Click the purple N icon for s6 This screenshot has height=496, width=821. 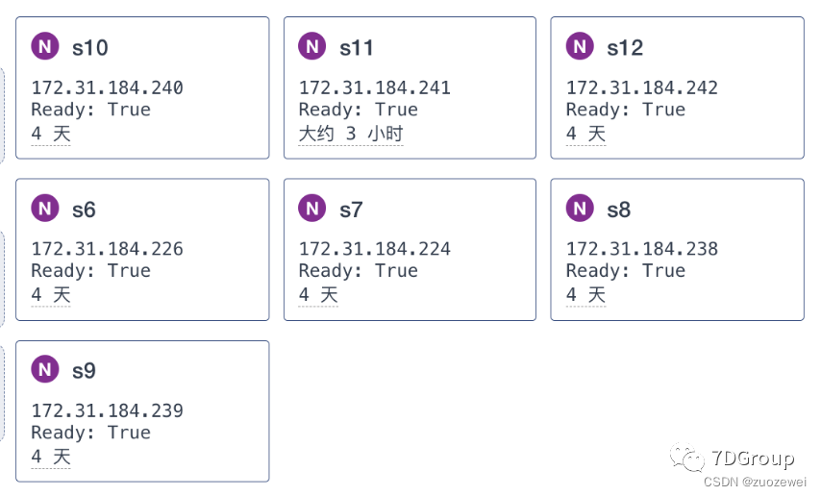pyautogui.click(x=44, y=208)
